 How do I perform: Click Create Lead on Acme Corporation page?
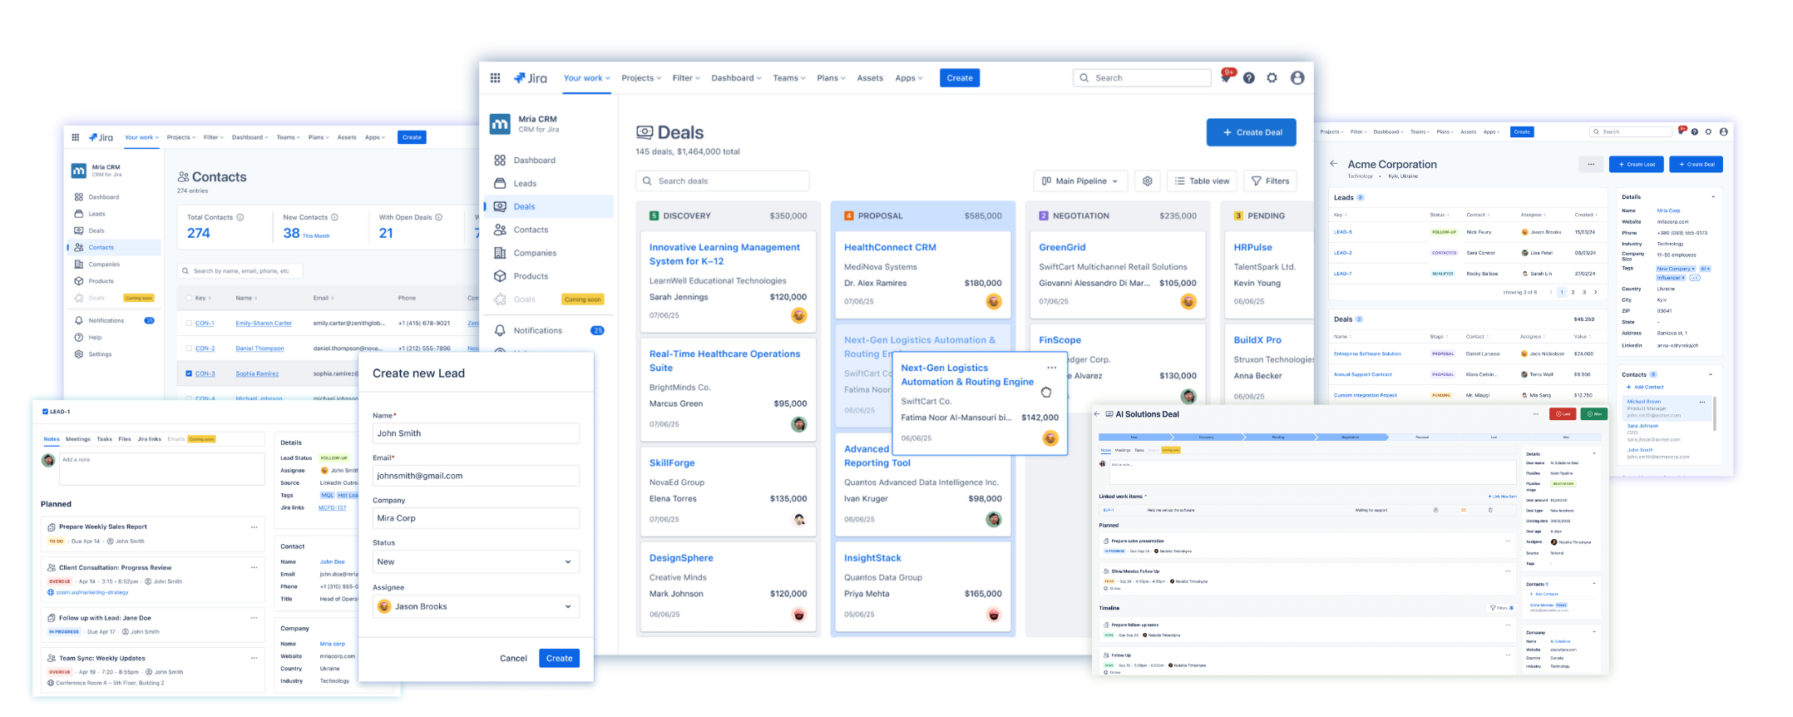[1637, 165]
